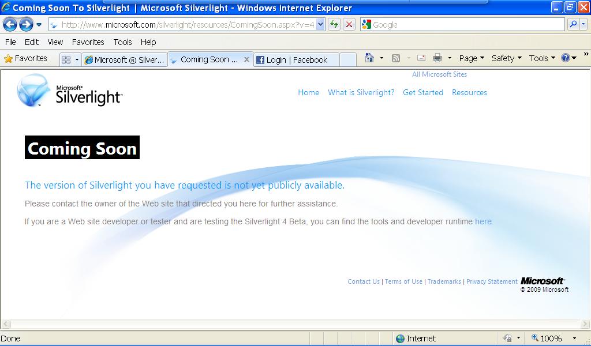Open the search provider dropdown arrow
Viewport: 591px width, 346px height.
pos(583,25)
